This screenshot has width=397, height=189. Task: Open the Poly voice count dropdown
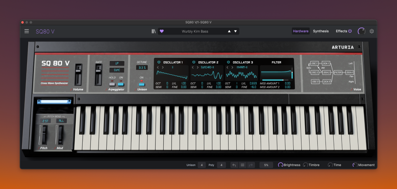[x=221, y=165]
